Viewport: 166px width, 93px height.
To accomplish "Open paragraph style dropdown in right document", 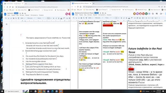I will pos(99,18).
